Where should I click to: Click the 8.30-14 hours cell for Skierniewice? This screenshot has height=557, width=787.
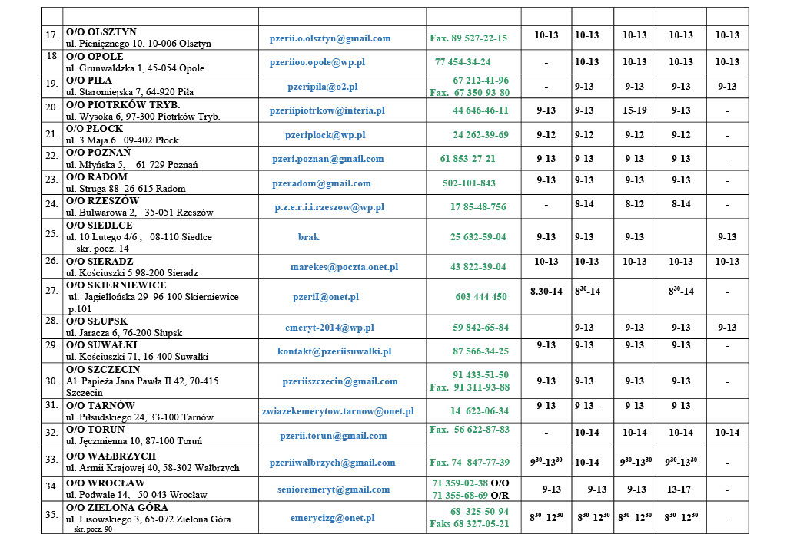click(x=546, y=292)
